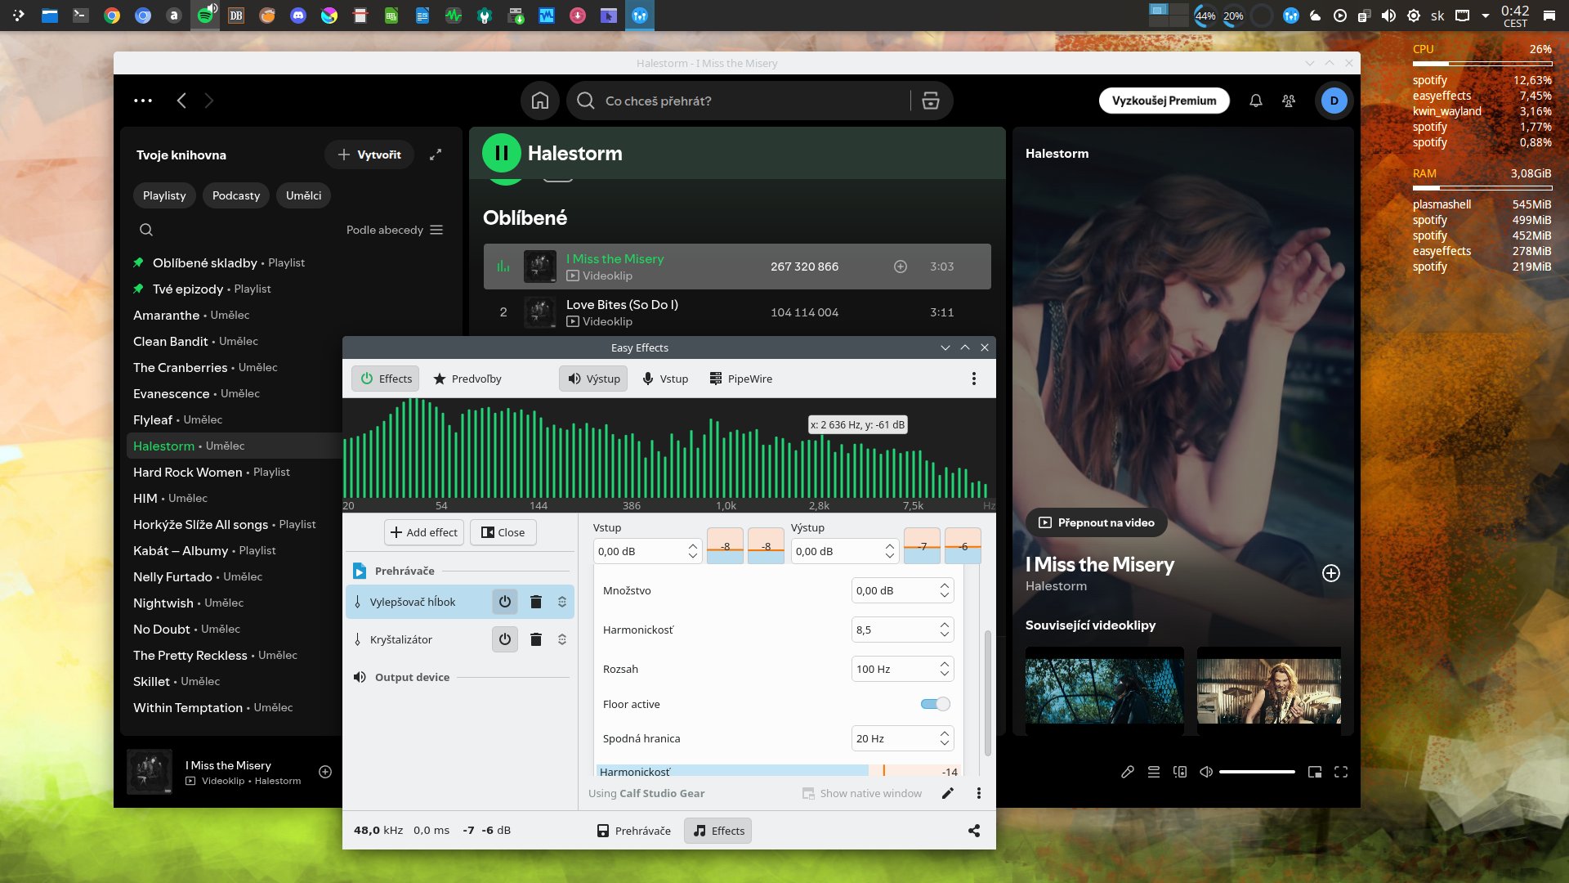Viewport: 1569px width, 883px height.
Task: Click Přepnout na video button
Action: [1096, 522]
